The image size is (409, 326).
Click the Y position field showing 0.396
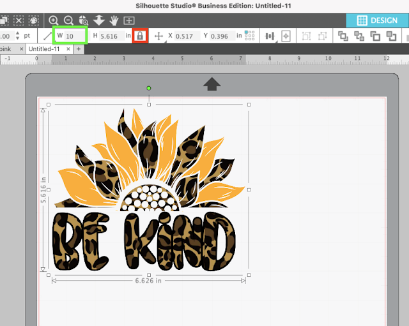[x=222, y=36]
